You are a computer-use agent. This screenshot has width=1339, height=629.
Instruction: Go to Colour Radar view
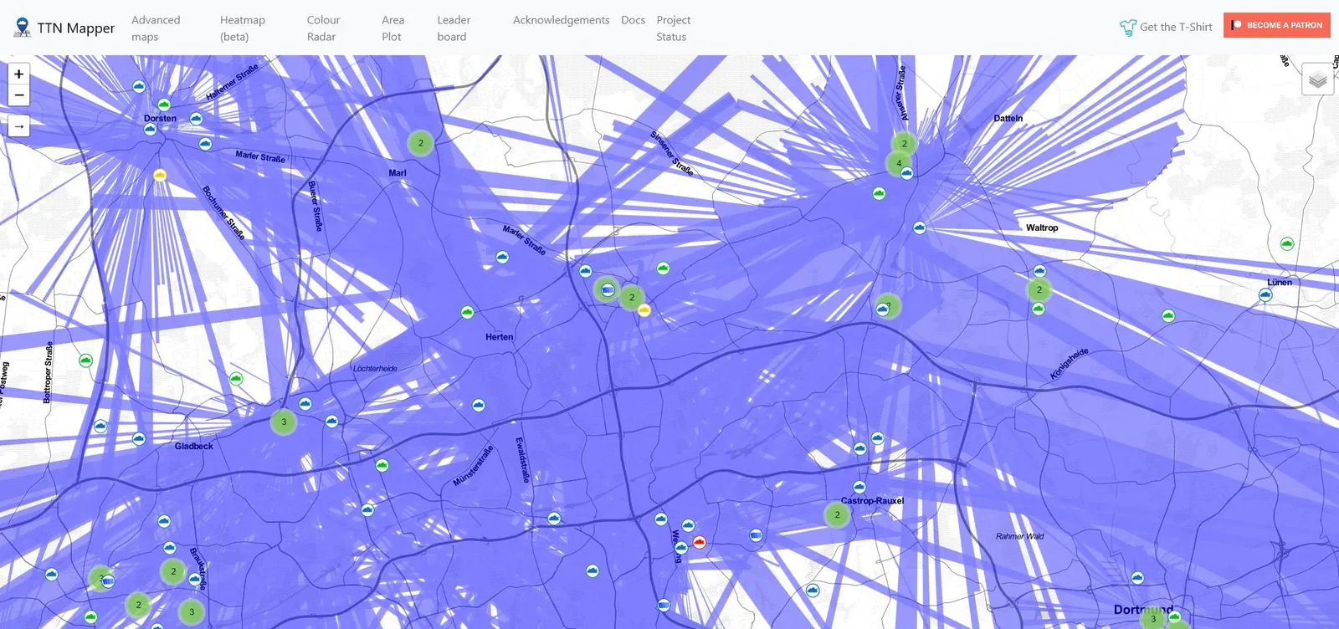tap(323, 28)
